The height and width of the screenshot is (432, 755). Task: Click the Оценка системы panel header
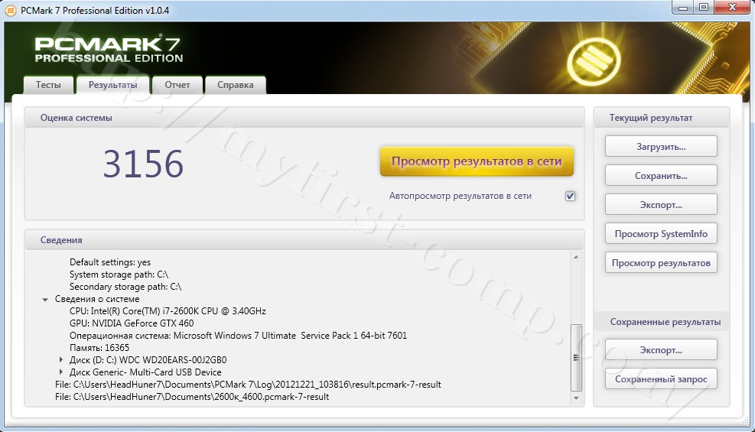[304, 118]
